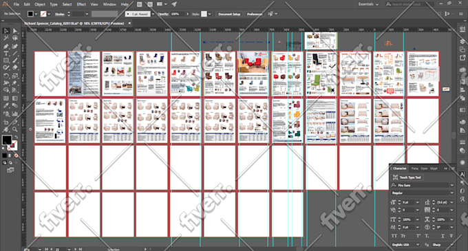468x251 pixels.
Task: Switch to Draw Normal mode
Action: [x=5, y=163]
